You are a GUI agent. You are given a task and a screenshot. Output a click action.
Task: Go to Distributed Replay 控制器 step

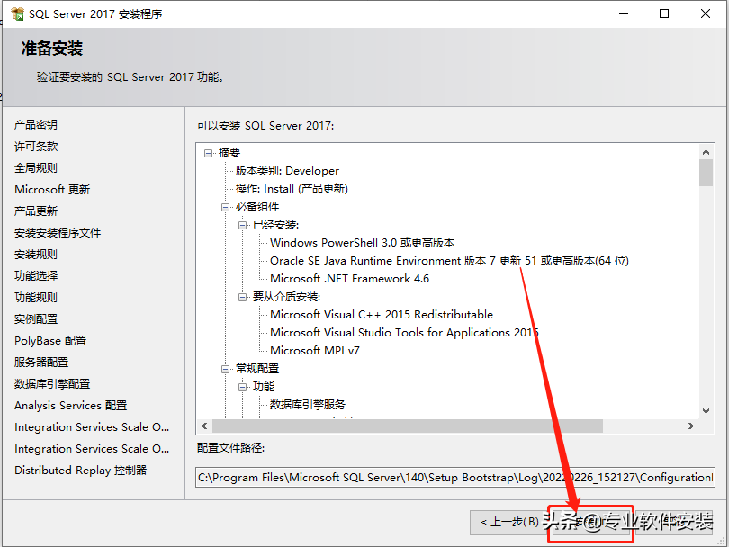(x=80, y=471)
